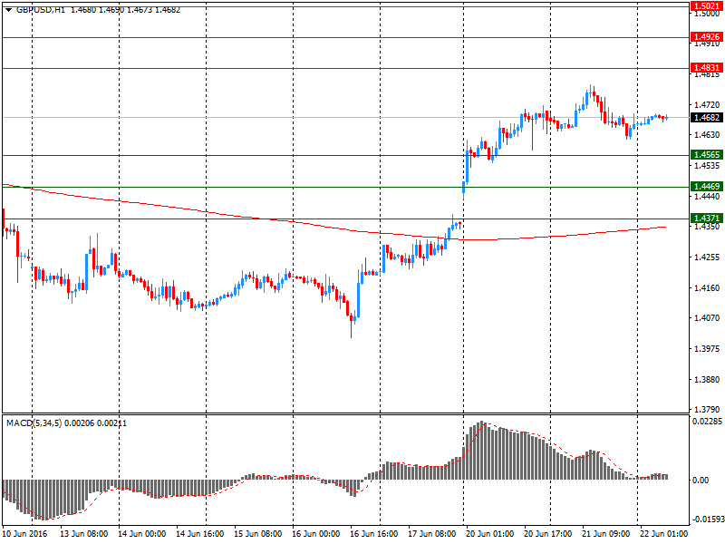The image size is (725, 544).
Task: Select the 16 Jun 00:00 time axis label
Action: 315,533
